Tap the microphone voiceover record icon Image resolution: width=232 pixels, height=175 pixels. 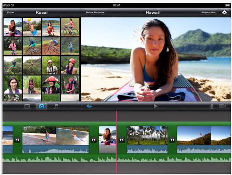point(212,106)
